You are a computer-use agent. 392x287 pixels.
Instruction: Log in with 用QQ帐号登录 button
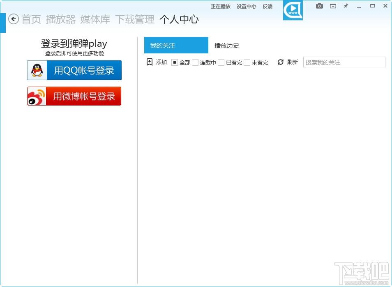[74, 70]
